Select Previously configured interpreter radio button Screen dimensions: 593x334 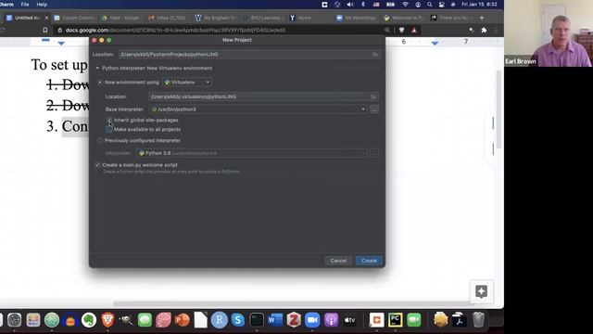100,140
